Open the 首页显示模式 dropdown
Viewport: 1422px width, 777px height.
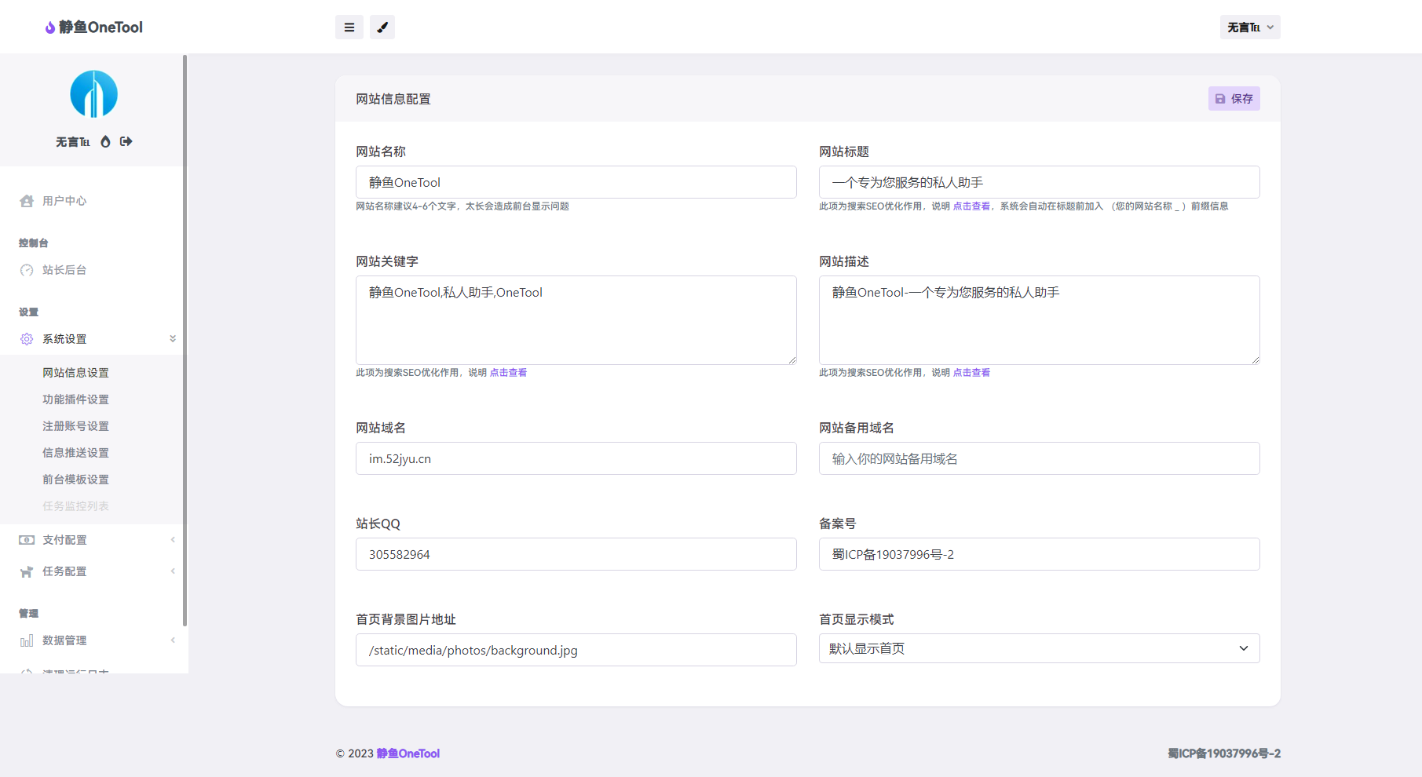coord(1039,648)
